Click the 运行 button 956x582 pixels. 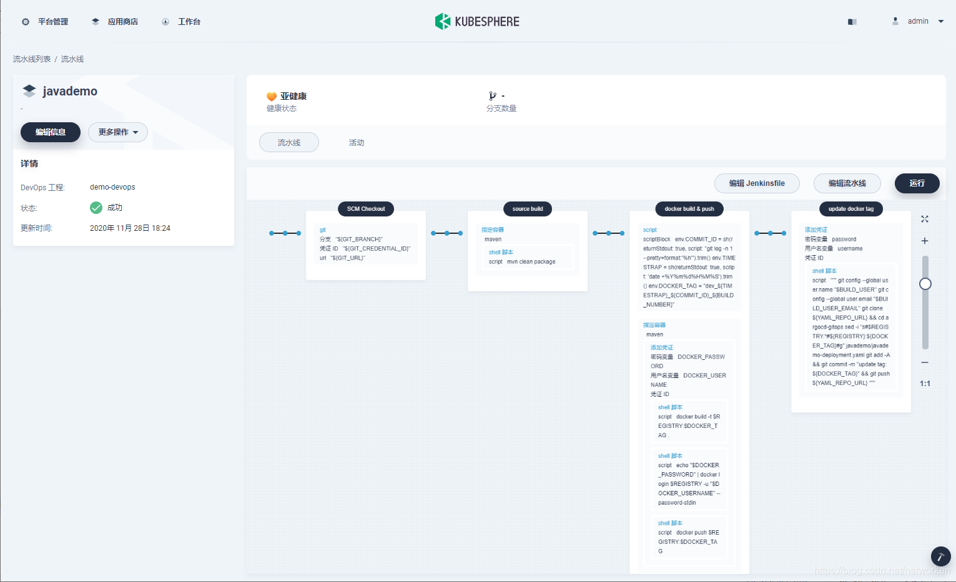click(917, 183)
